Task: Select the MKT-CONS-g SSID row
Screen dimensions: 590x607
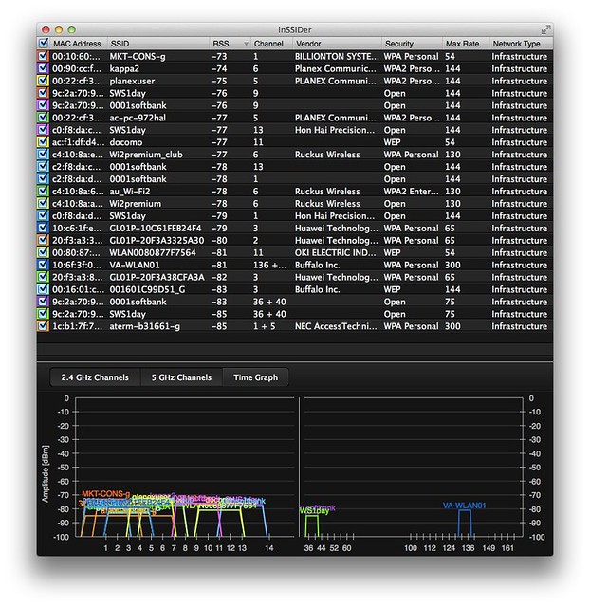Action: [x=295, y=56]
